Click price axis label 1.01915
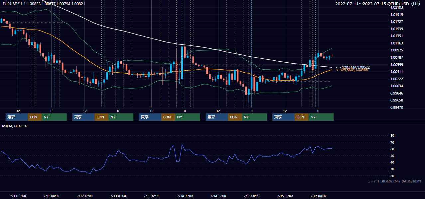Screen dimensions: 425x199 (397, 15)
